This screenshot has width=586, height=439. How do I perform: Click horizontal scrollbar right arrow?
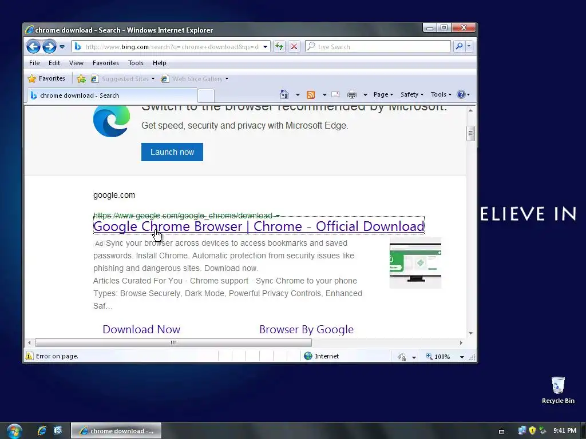[461, 342]
